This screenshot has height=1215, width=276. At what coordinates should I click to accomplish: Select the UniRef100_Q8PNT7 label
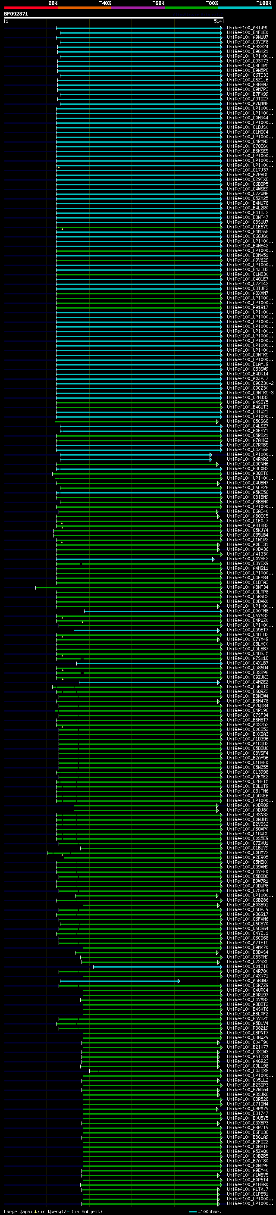tap(248, 1033)
